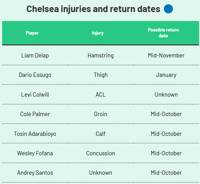Image resolution: width=200 pixels, height=184 pixels.
Task: Select the Player column header
Action: tap(32, 33)
